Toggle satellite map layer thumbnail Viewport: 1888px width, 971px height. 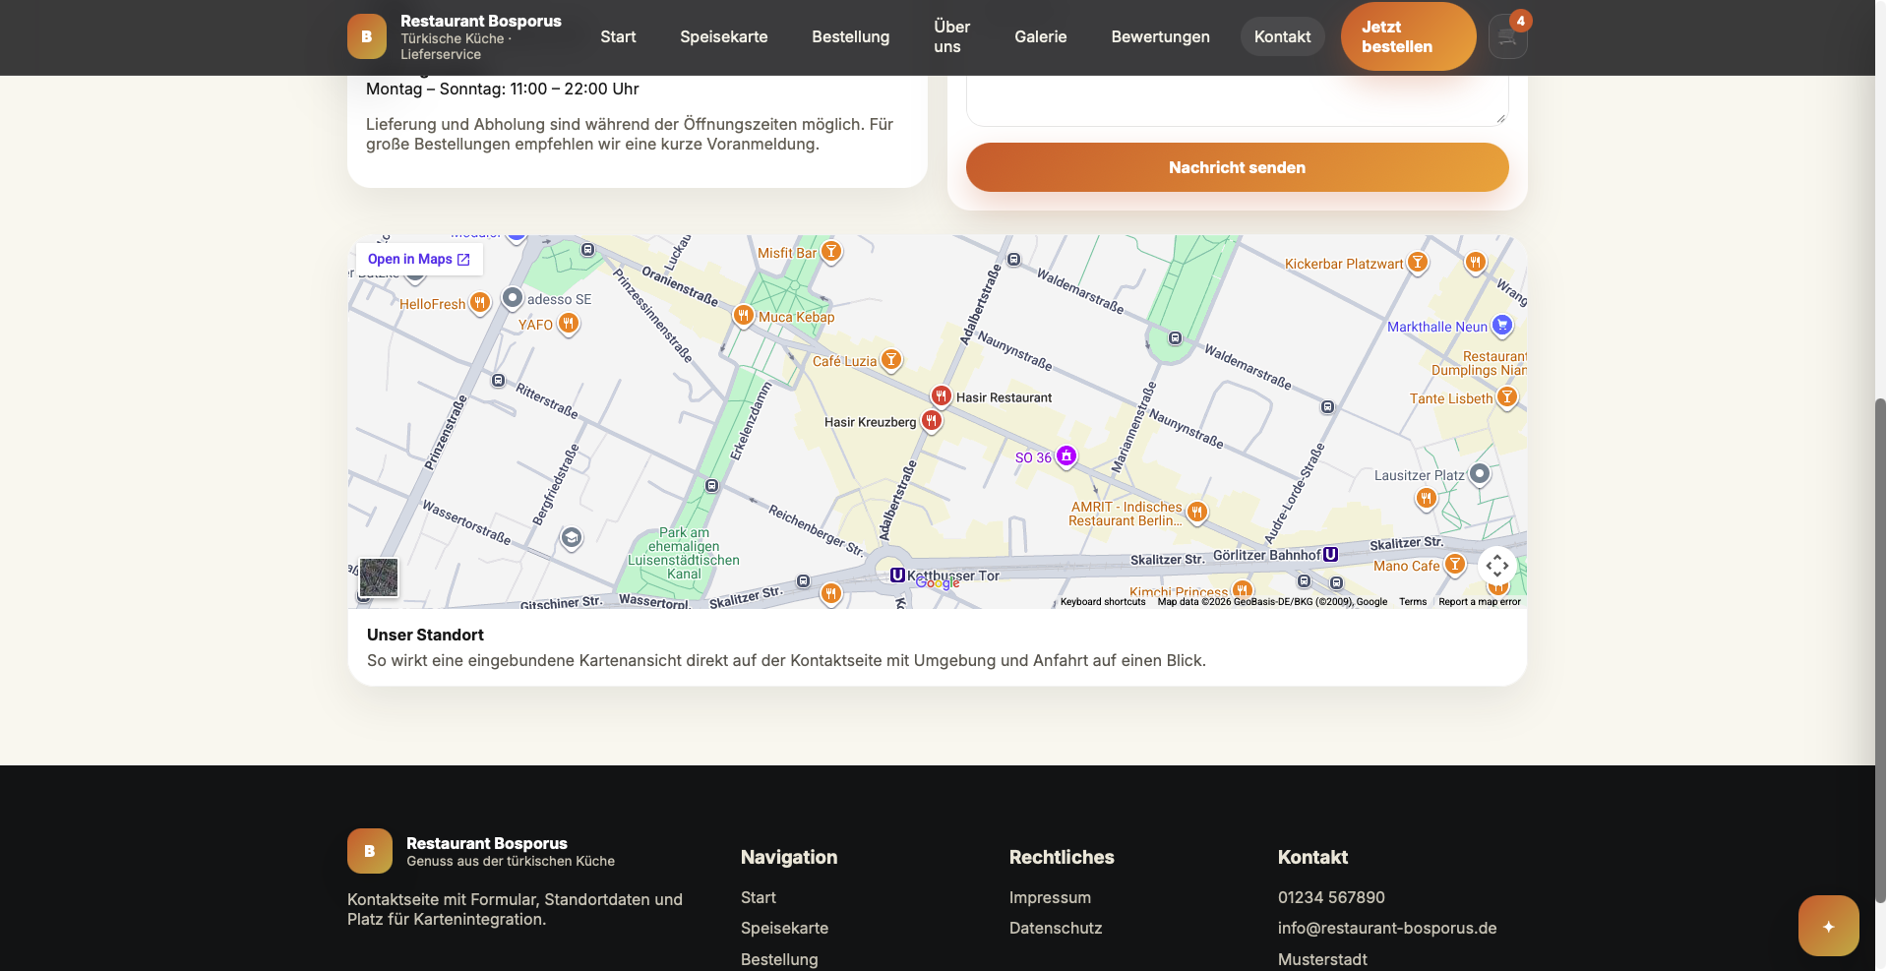[x=379, y=577]
